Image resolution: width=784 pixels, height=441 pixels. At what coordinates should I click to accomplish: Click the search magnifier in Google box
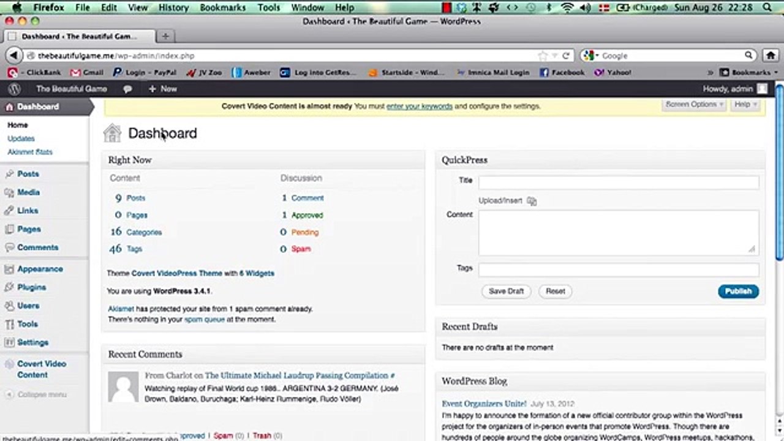pos(748,56)
